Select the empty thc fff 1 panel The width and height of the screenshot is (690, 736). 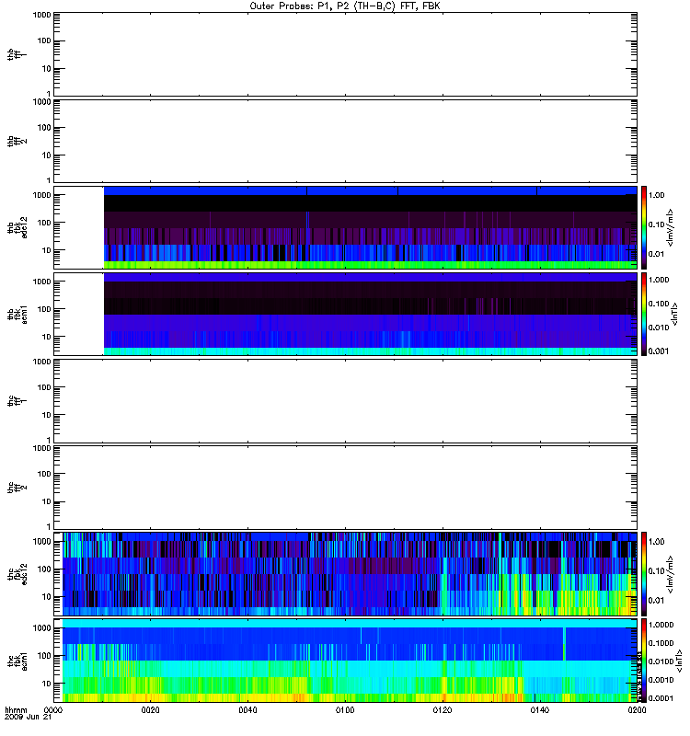coord(345,400)
